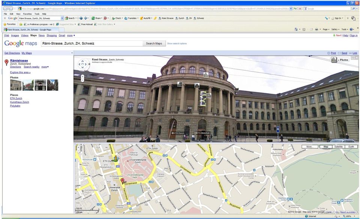Click the blue Help question-mark icon
The height and width of the screenshot is (219, 360).
[x=351, y=29]
